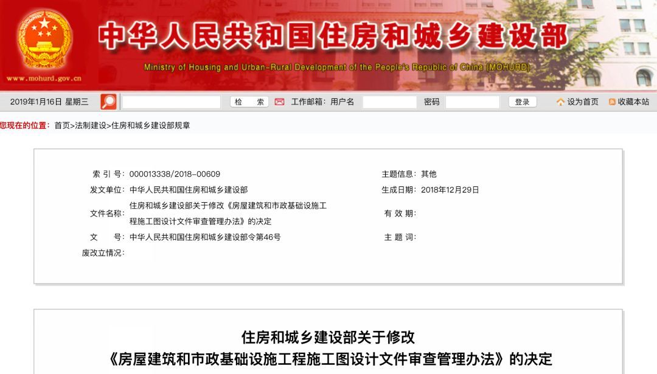Focus the 用户名 username input field
Screen dimensions: 657x374
coord(389,101)
